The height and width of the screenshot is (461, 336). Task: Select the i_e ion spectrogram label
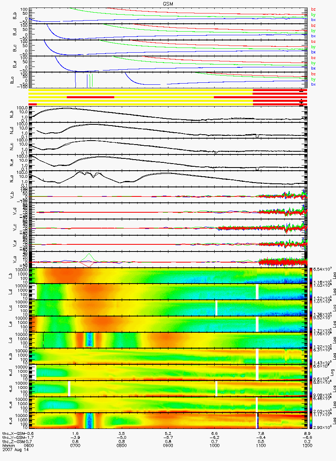click(x=10, y=324)
